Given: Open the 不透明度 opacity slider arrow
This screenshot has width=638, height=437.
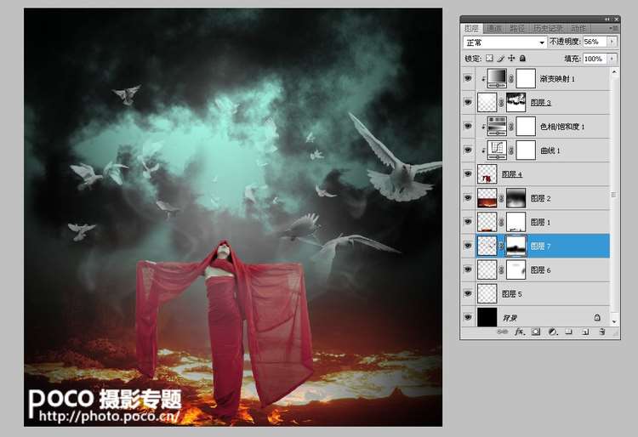Looking at the screenshot, I should (612, 42).
